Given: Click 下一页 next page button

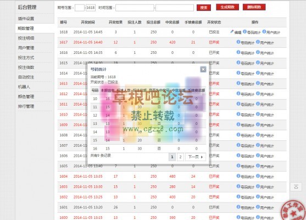Looking at the screenshot, I should 196,157.
